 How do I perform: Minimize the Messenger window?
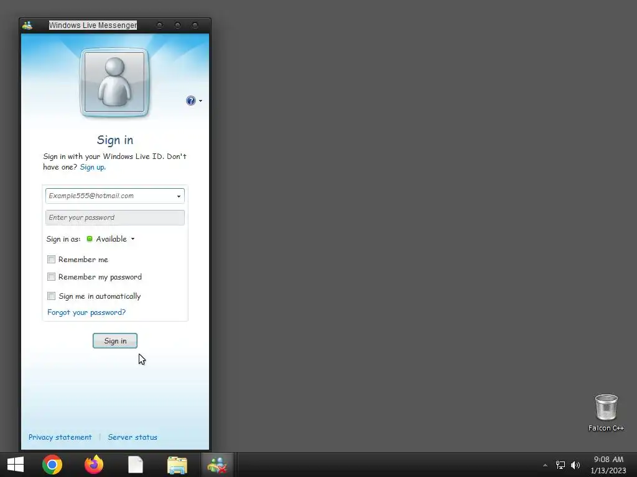160,25
